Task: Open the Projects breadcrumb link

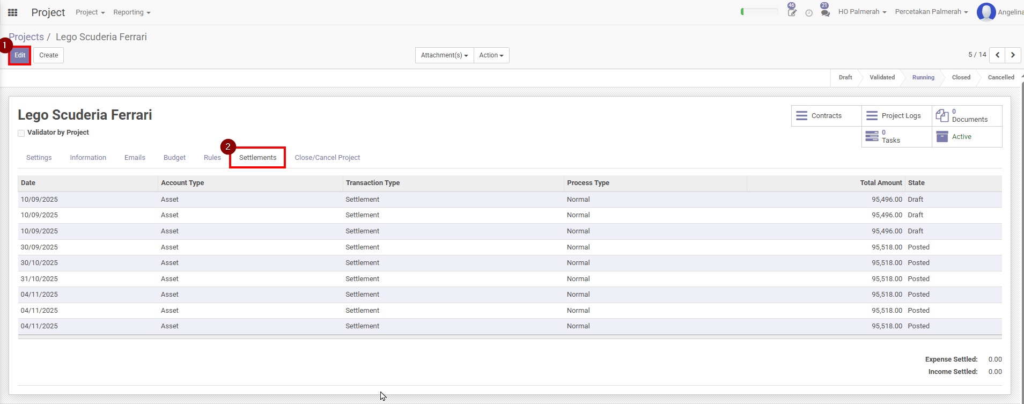Action: 26,37
